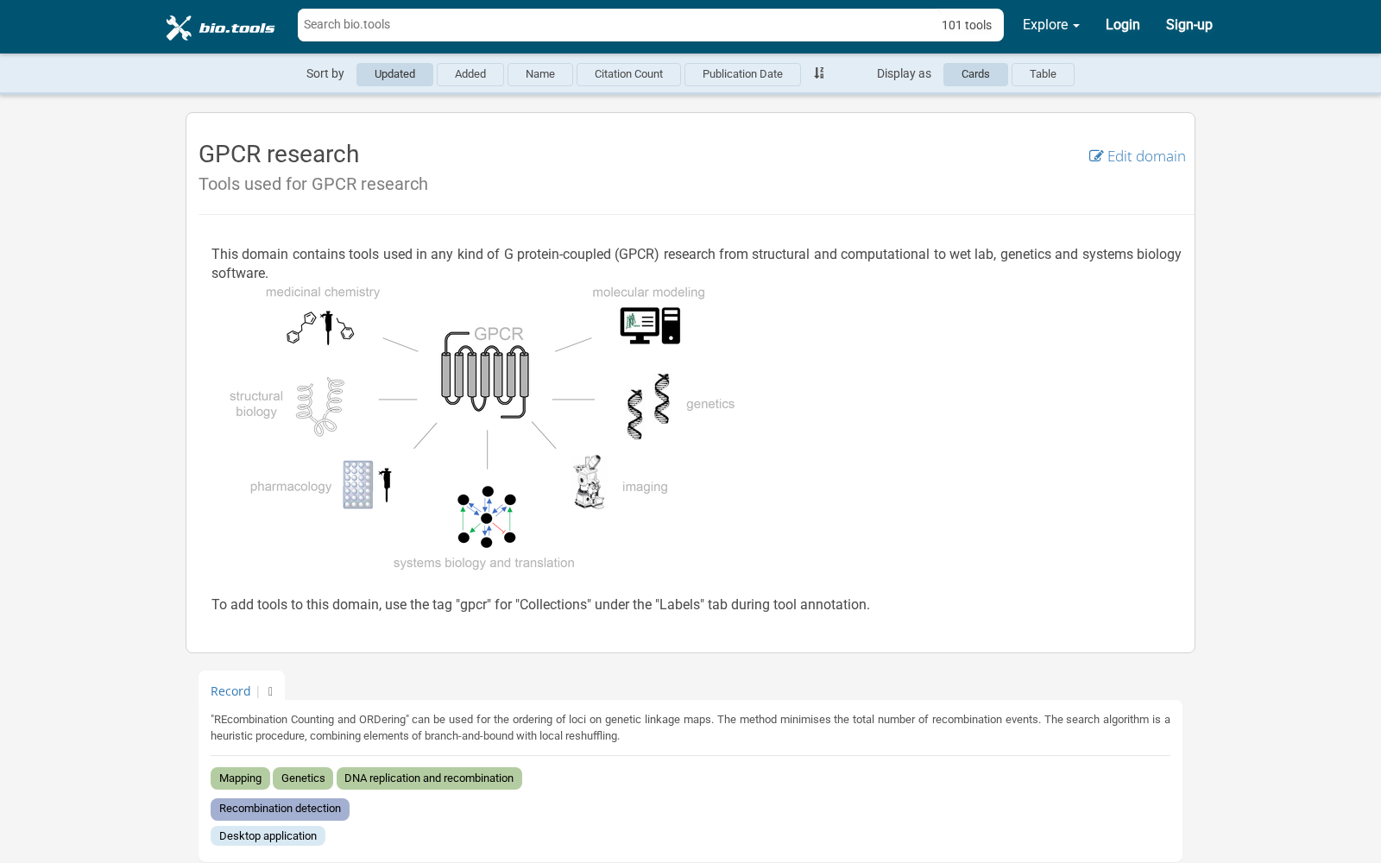
Task: Click the Sign-up link
Action: coord(1189,25)
